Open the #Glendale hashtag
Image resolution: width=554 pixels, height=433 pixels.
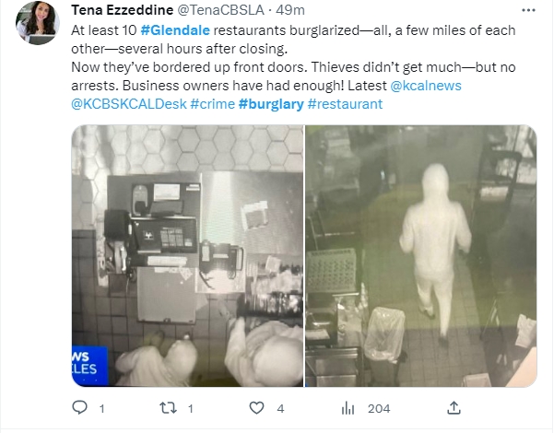click(175, 30)
